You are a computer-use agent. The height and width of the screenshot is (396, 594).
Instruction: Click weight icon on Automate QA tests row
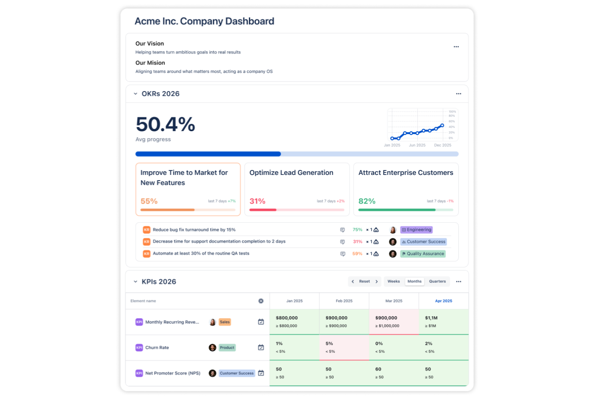[376, 254]
